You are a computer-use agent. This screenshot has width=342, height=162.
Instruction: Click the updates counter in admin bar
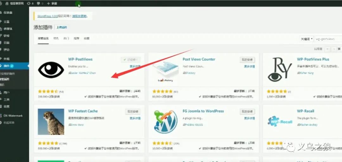tap(30, 3)
